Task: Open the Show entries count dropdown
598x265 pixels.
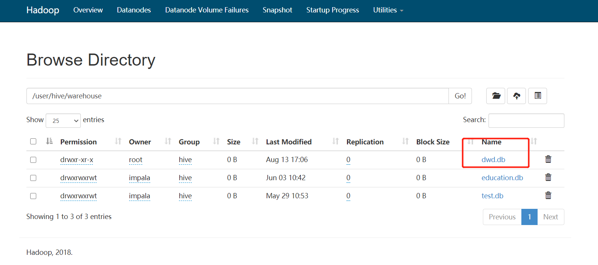Action: click(x=63, y=121)
